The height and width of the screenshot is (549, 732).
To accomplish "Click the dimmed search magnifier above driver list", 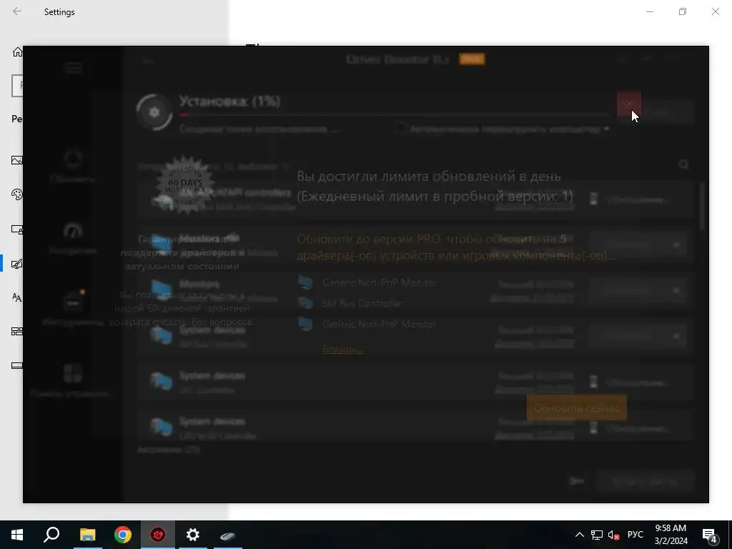I will [684, 164].
